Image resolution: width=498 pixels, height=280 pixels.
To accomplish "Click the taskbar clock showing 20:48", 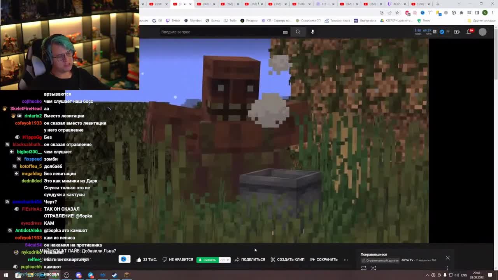I will click(x=477, y=275).
